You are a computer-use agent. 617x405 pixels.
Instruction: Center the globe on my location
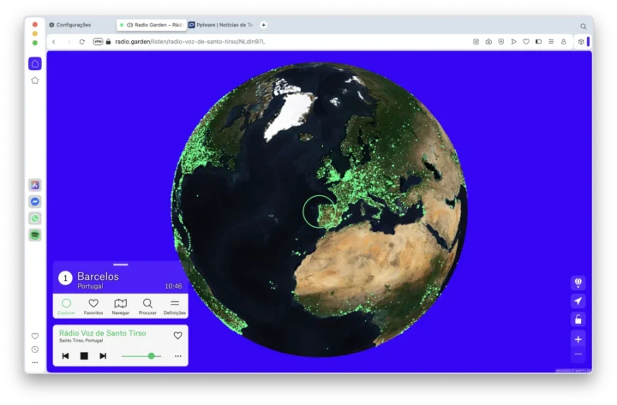click(x=578, y=301)
